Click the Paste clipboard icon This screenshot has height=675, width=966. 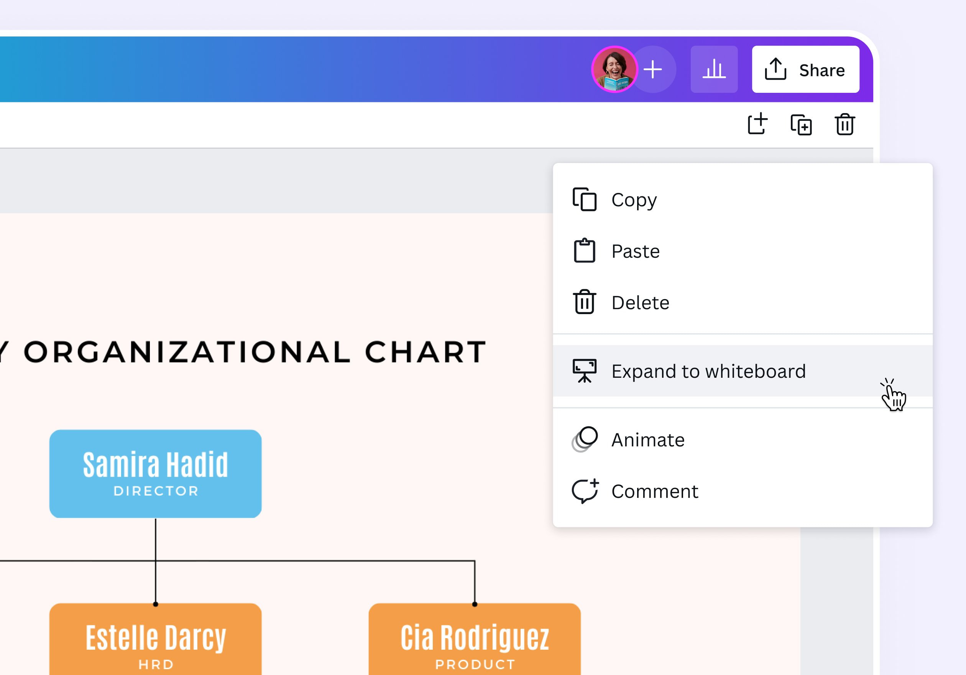click(x=585, y=251)
